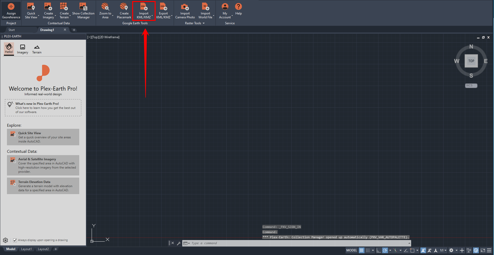Switch to Layout2 tab
The width and height of the screenshot is (494, 255).
coord(43,249)
